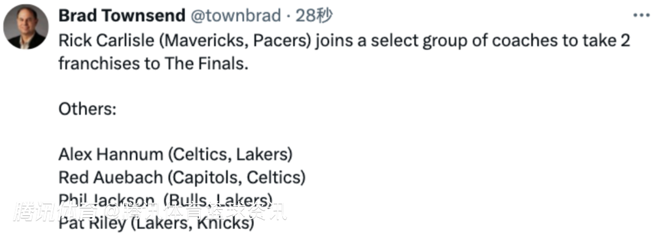The height and width of the screenshot is (233, 661).
Task: Open the three-dot more options menu
Action: (641, 16)
